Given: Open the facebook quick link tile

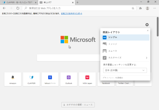Looking at the screenshot, I should coord(106,83).
